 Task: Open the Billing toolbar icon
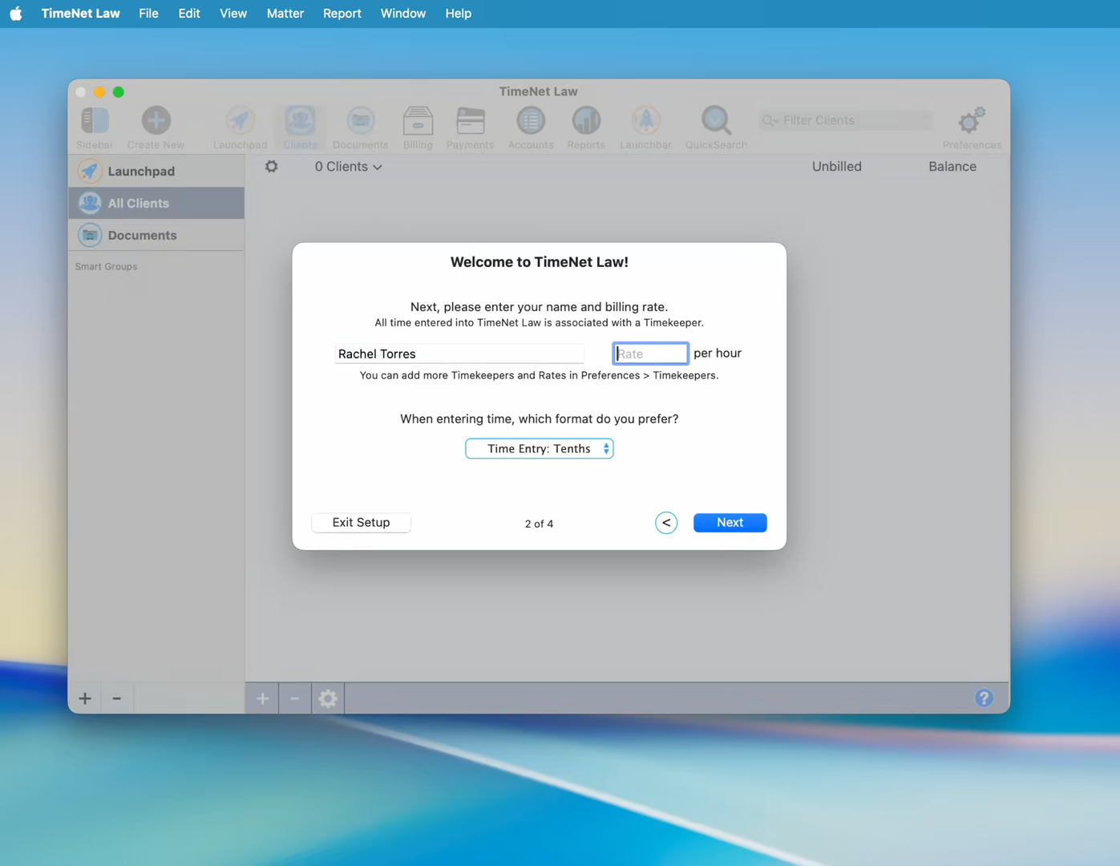(418, 127)
